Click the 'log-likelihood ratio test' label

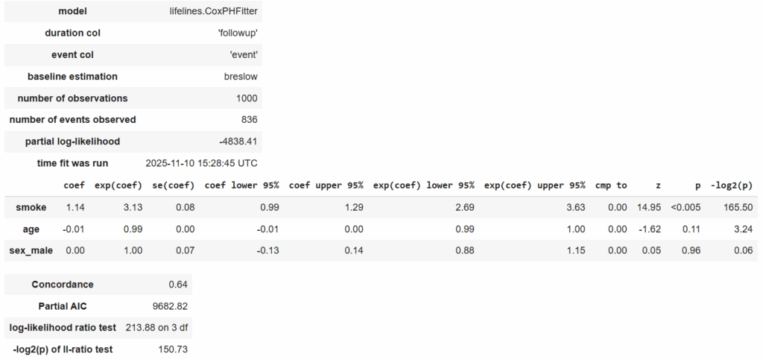[63, 328]
